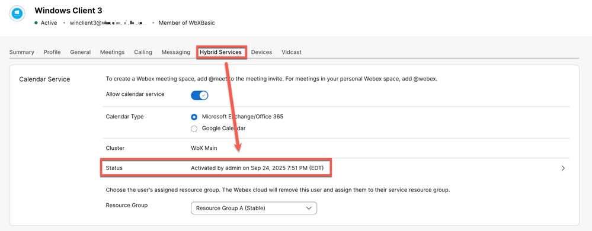Image resolution: width=592 pixels, height=231 pixels.
Task: Click the winclient3 email address
Action: [108, 23]
